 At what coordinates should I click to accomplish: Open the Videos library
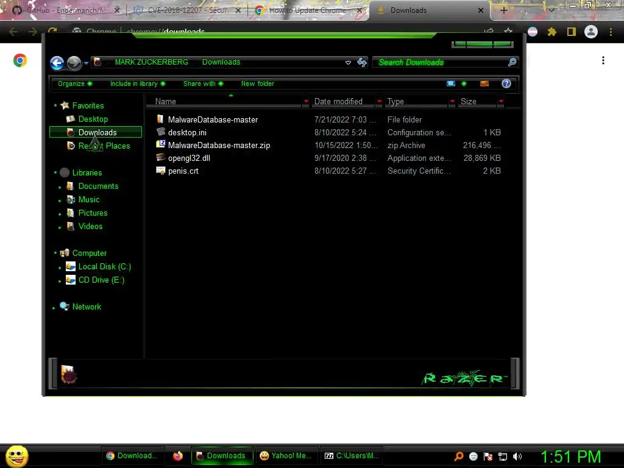[90, 227]
